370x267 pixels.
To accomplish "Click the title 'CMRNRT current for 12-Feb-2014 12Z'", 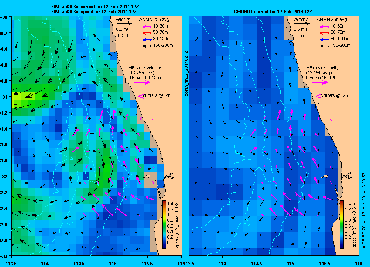I will click(273, 12).
